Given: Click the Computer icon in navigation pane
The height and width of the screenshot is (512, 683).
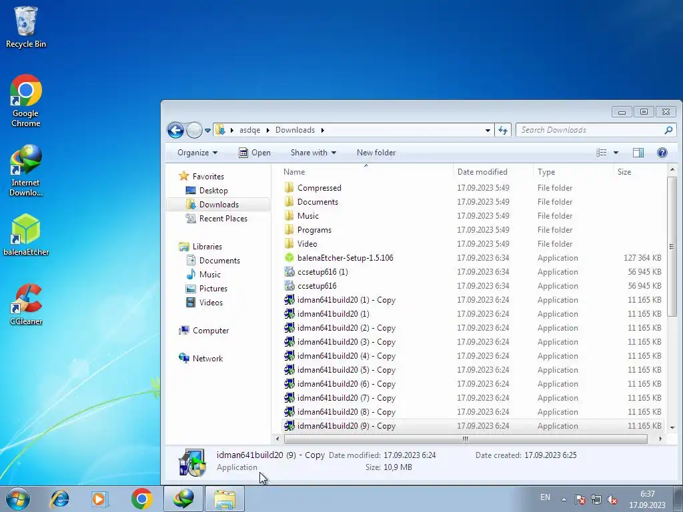Looking at the screenshot, I should [184, 331].
